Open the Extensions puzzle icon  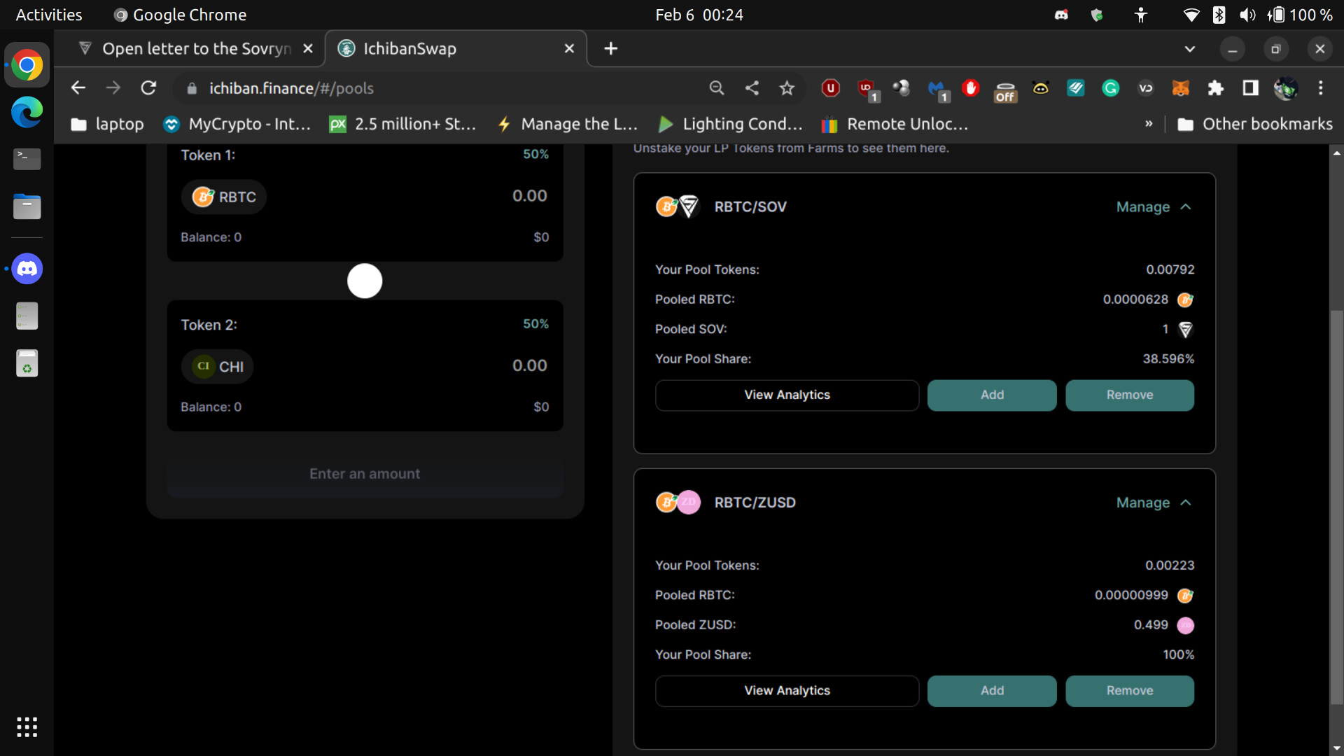click(1215, 88)
